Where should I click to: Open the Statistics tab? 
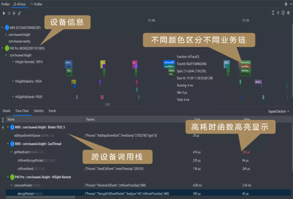click(x=39, y=111)
